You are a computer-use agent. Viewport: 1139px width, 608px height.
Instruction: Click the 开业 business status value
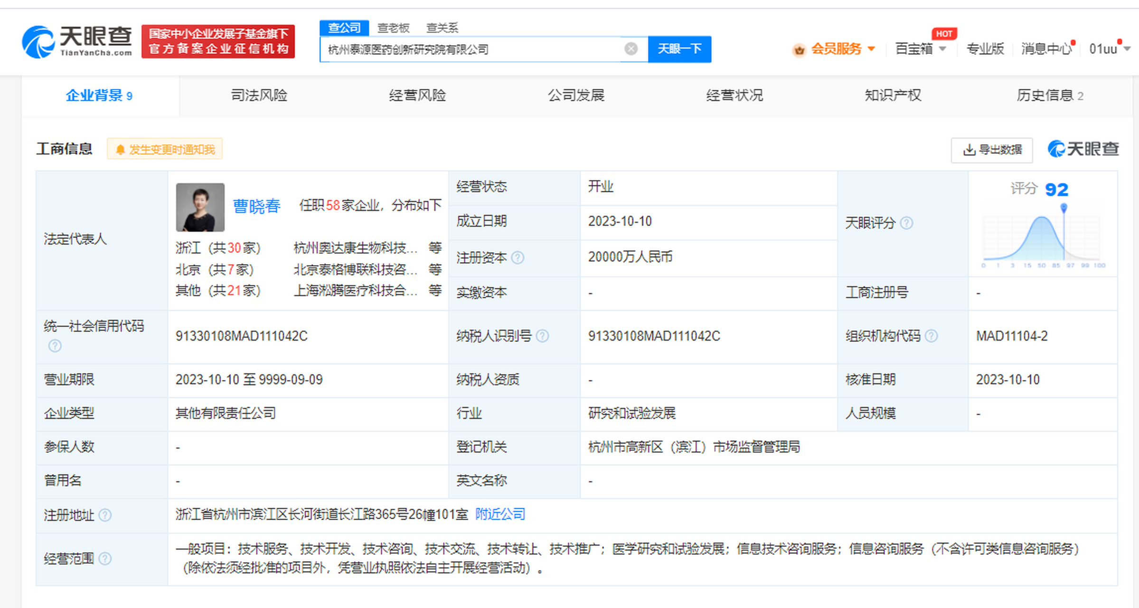tap(601, 187)
